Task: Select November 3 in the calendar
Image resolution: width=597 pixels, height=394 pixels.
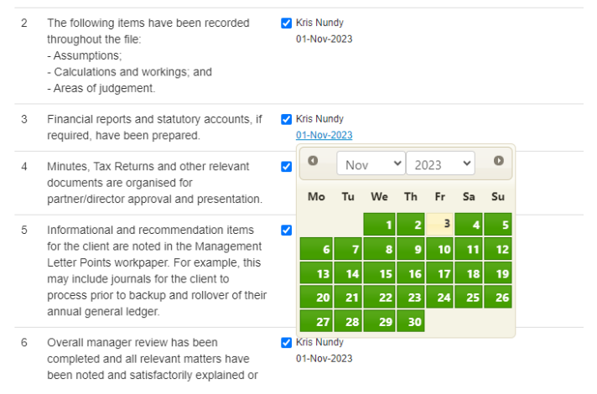Action: (x=439, y=224)
